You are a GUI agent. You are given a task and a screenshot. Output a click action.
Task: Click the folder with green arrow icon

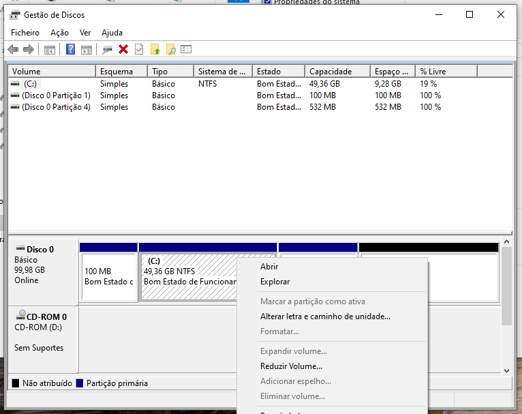[x=155, y=49]
